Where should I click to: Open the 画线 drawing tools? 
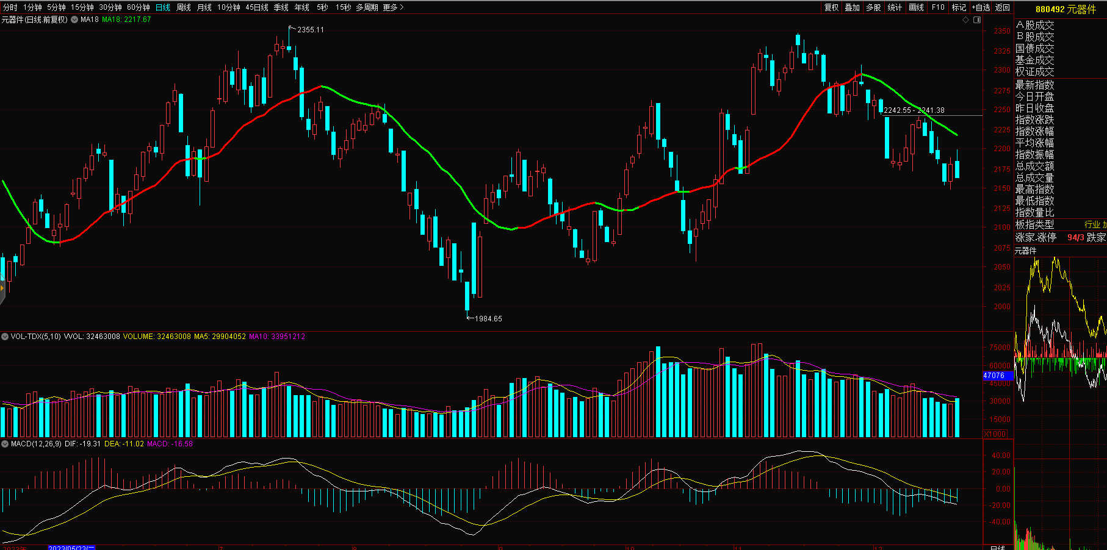pyautogui.click(x=916, y=7)
